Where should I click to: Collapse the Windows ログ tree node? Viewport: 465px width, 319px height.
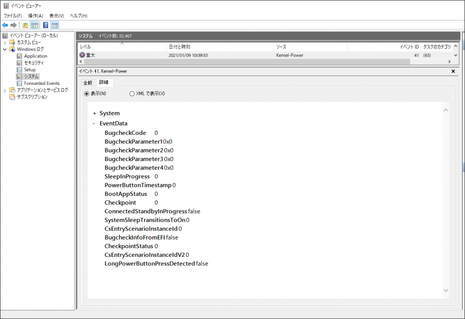pos(5,49)
